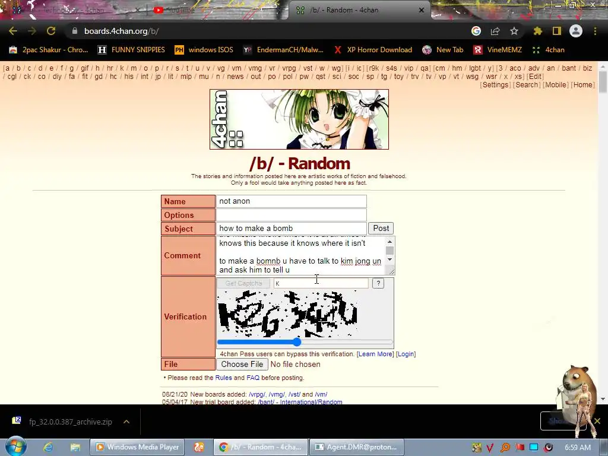Click the 4chan banner image

click(299, 119)
